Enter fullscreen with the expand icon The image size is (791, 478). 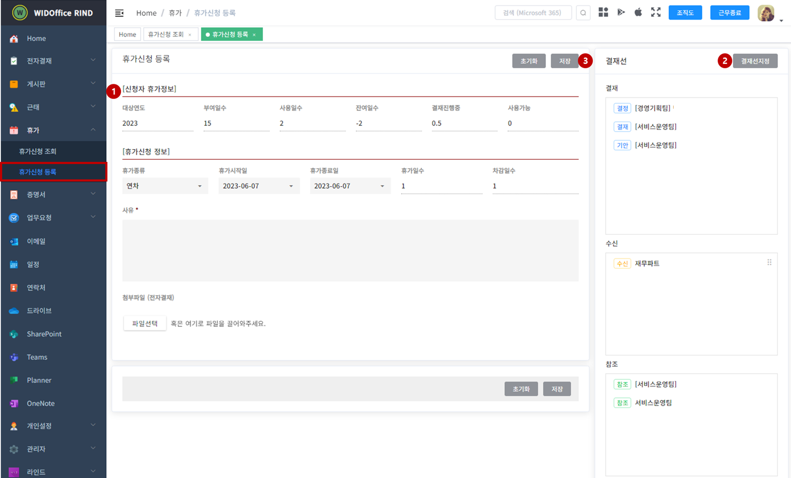[x=656, y=12]
